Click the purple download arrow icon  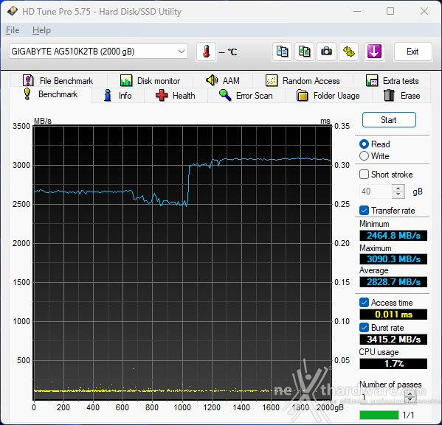[x=374, y=52]
